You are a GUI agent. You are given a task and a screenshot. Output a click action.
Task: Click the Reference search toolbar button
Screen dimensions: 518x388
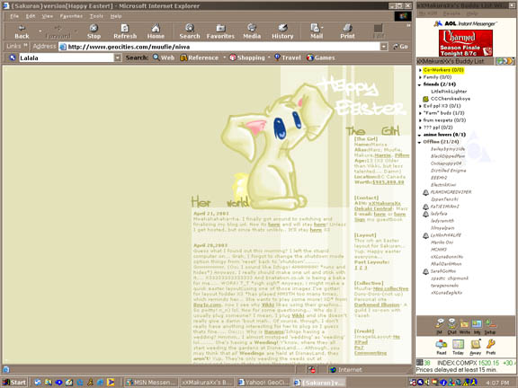coord(200,57)
